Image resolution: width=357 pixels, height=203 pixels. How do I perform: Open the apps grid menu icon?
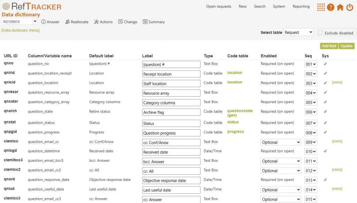point(321,7)
